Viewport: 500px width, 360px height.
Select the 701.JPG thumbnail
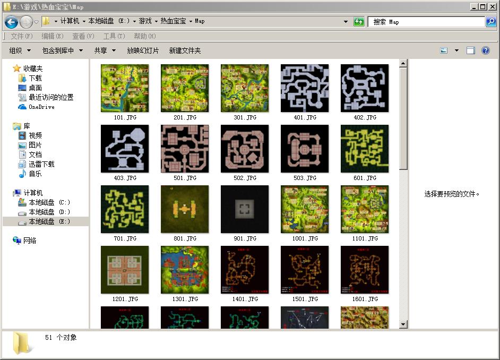[x=125, y=209]
